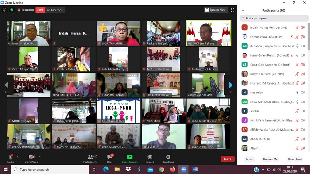The height and width of the screenshot is (174, 310).
Task: Toggle Hasbullah's microphone in participants list
Action: coord(297,93)
